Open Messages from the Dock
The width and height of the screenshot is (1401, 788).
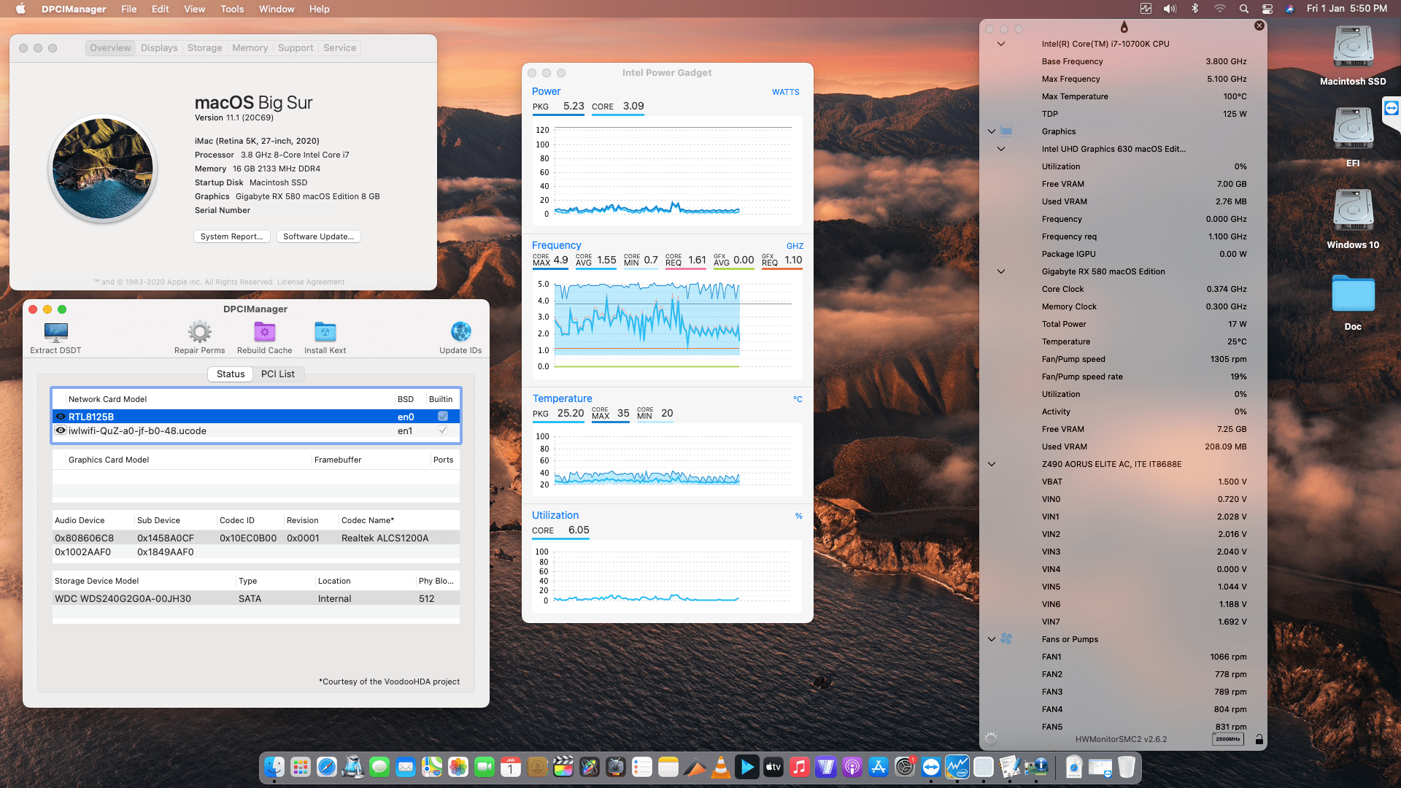pyautogui.click(x=379, y=767)
